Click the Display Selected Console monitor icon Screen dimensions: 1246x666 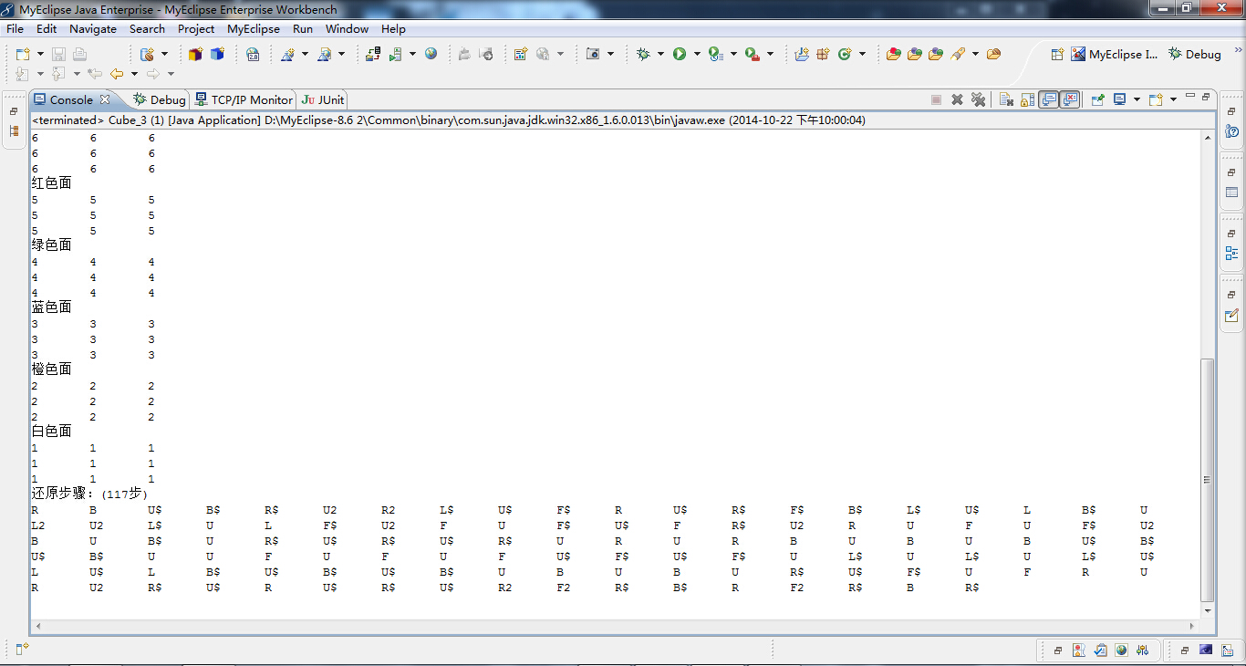tap(1119, 99)
